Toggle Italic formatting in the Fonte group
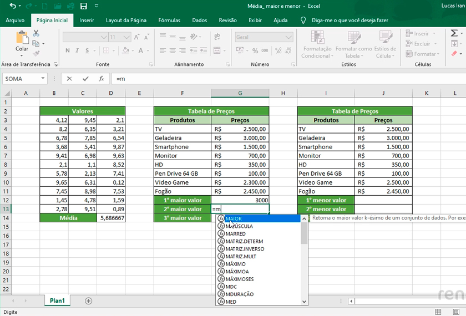Viewport: 466px width, 316px height. click(76, 50)
